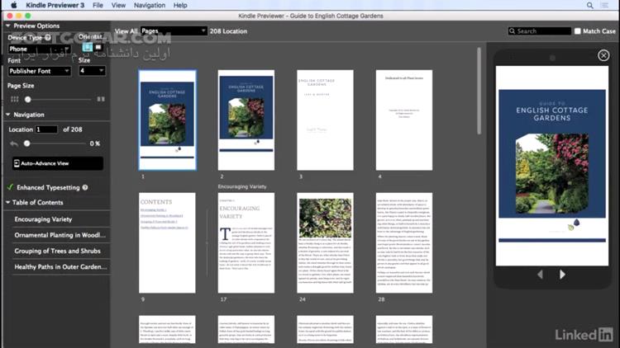Jump to Encouraging Variety chapter
The width and height of the screenshot is (620, 348).
point(43,219)
